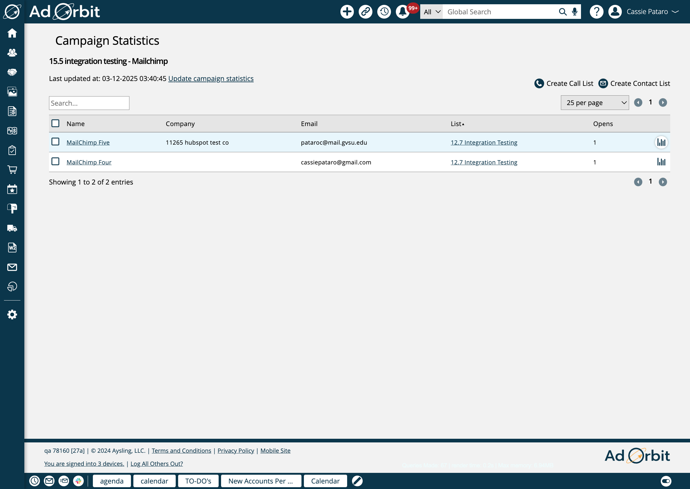Image resolution: width=690 pixels, height=489 pixels.
Task: View statistics chart icon for MailChimp Five
Action: [661, 142]
